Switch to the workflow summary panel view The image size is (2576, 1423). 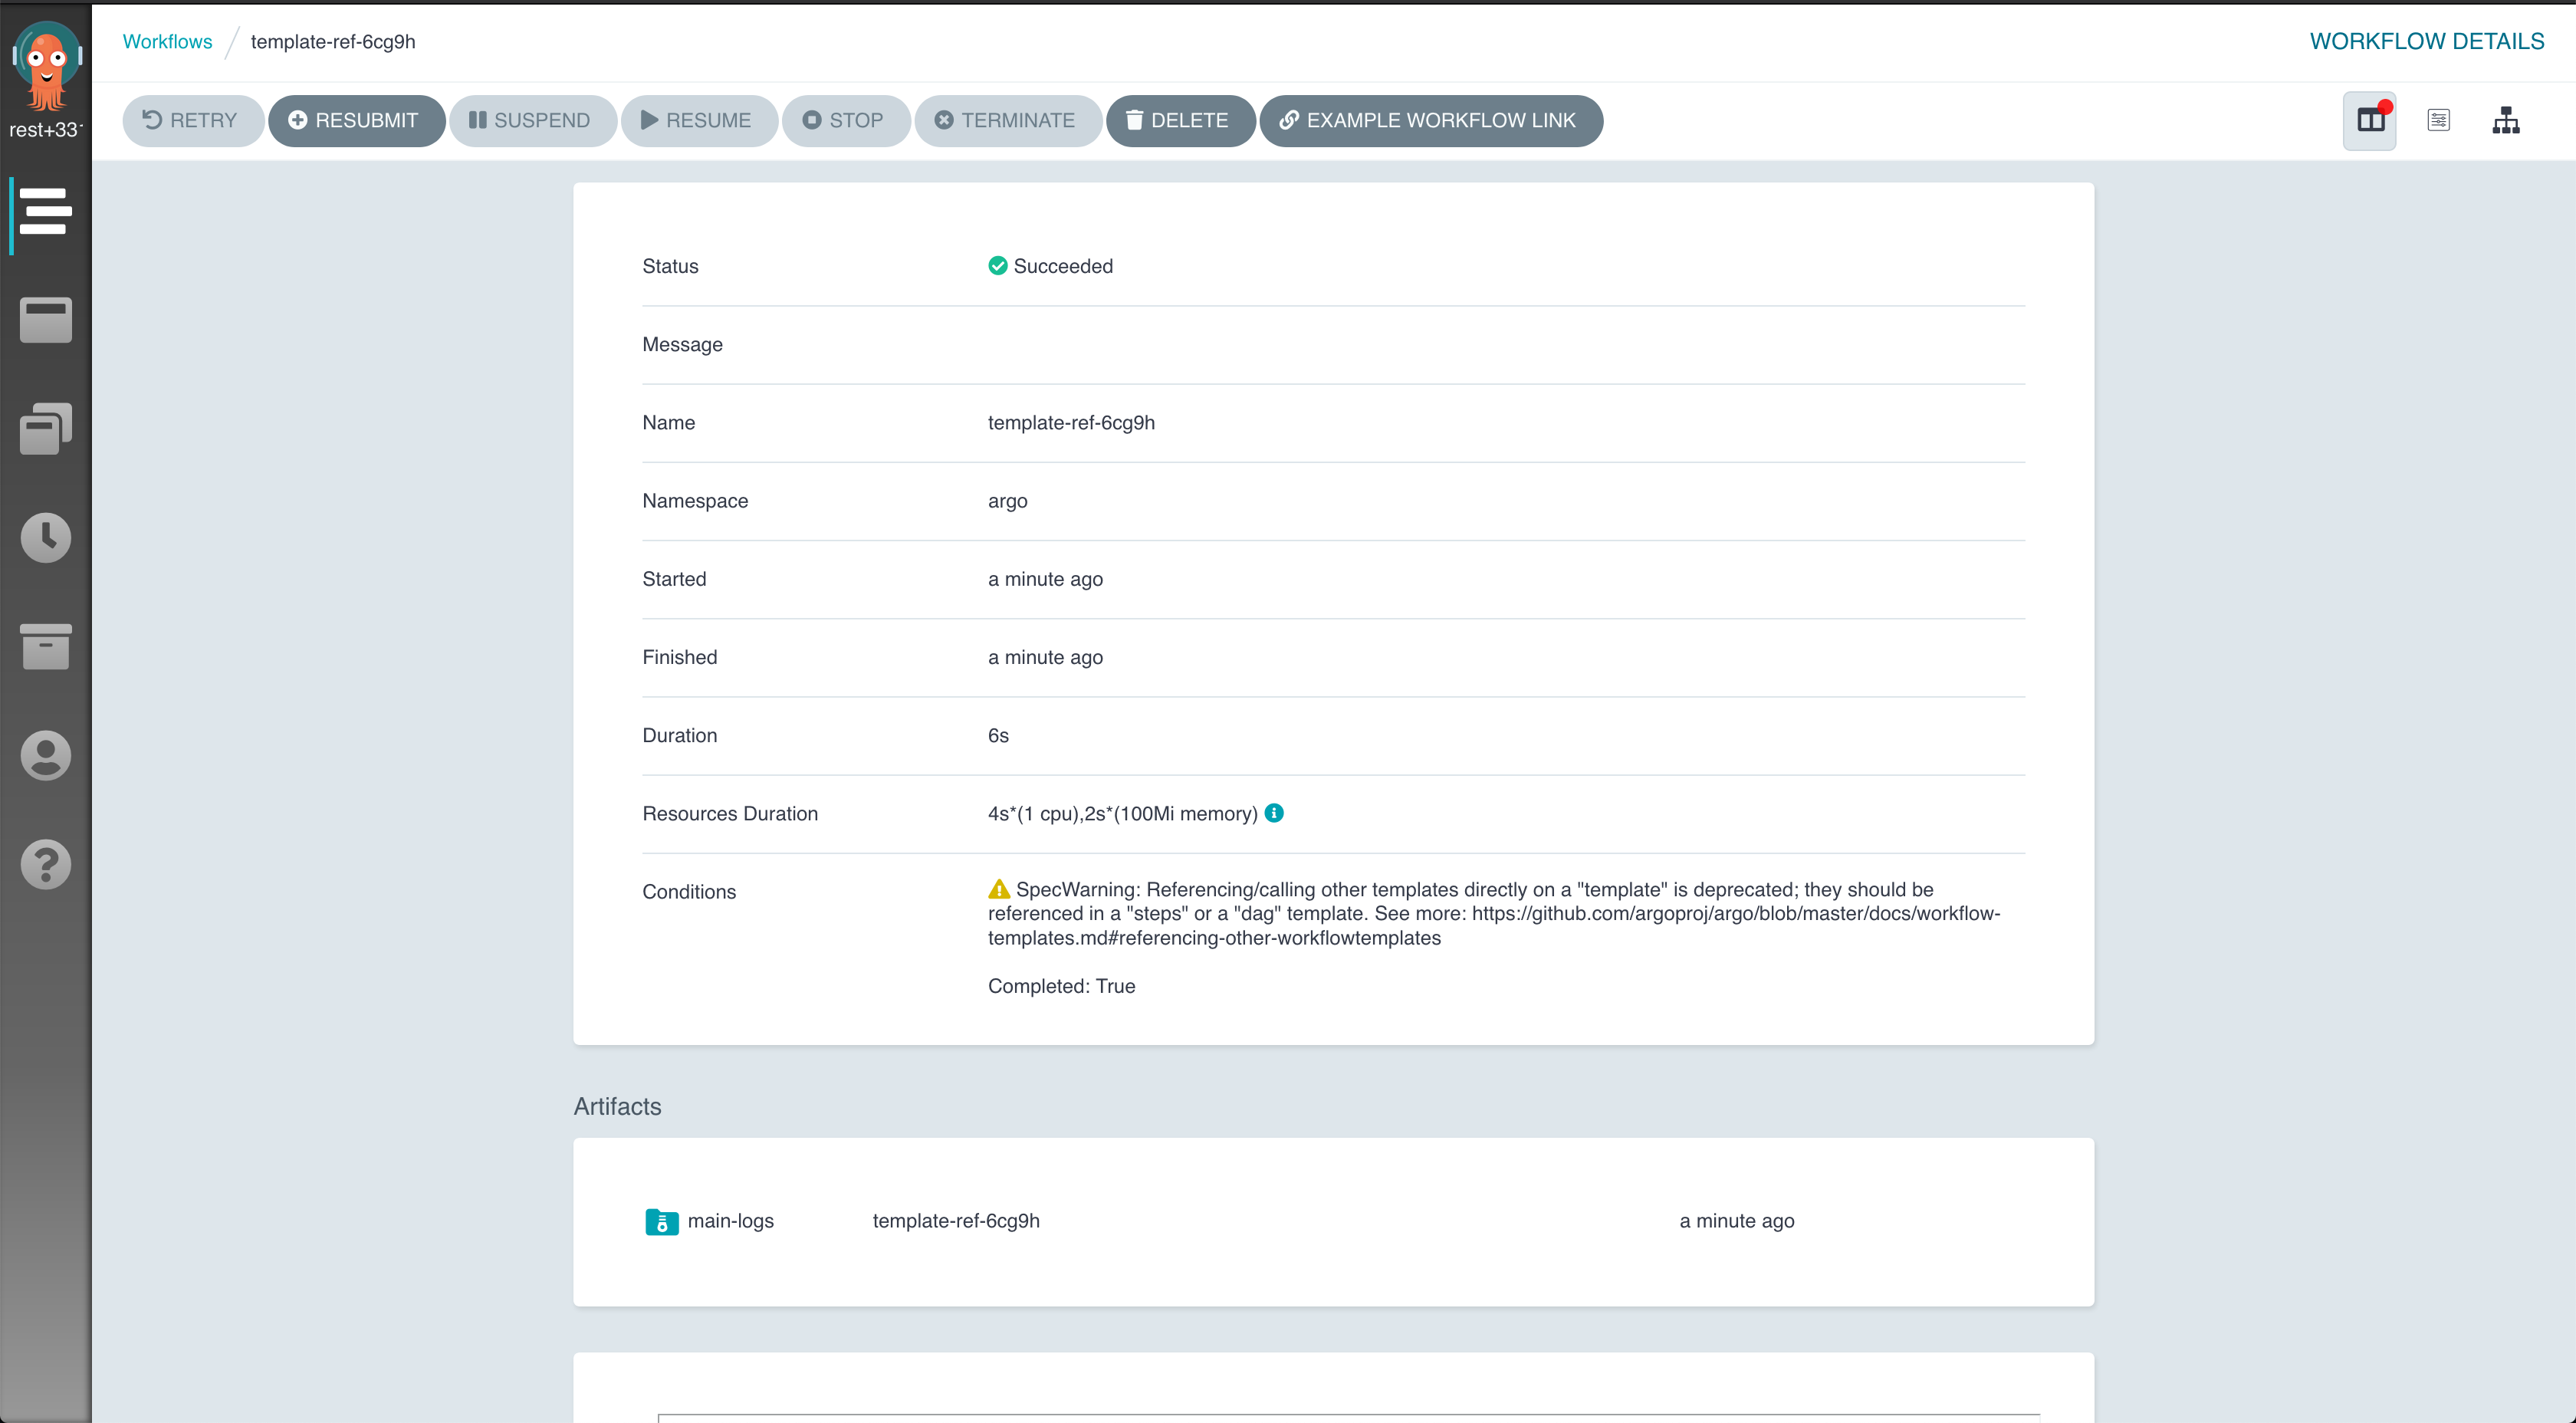pyautogui.click(x=2369, y=121)
